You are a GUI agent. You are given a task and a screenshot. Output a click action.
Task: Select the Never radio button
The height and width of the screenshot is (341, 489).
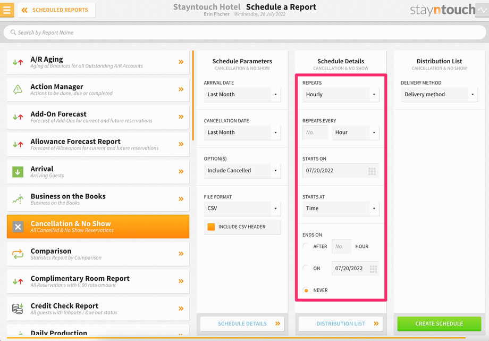pyautogui.click(x=306, y=290)
